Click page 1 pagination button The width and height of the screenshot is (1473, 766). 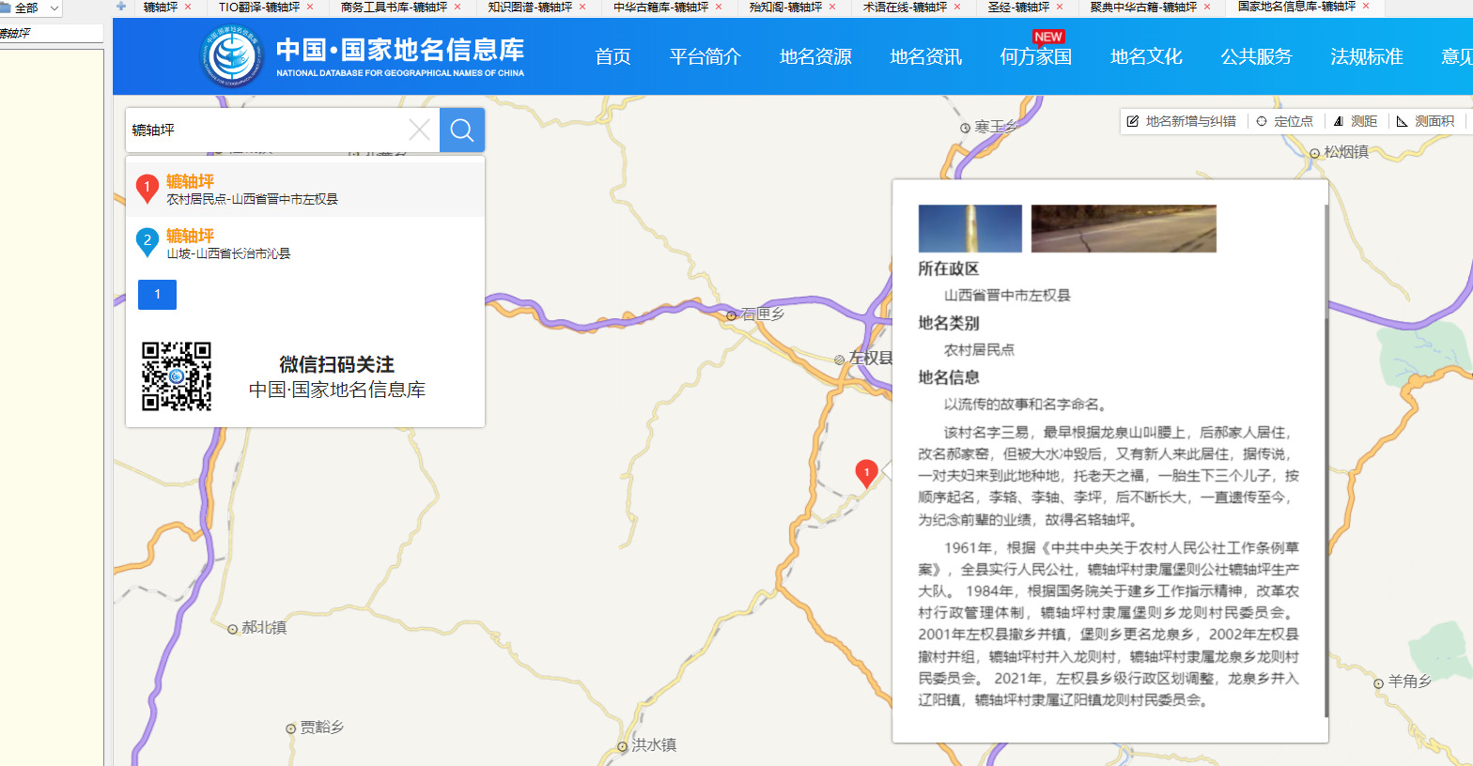tap(157, 295)
